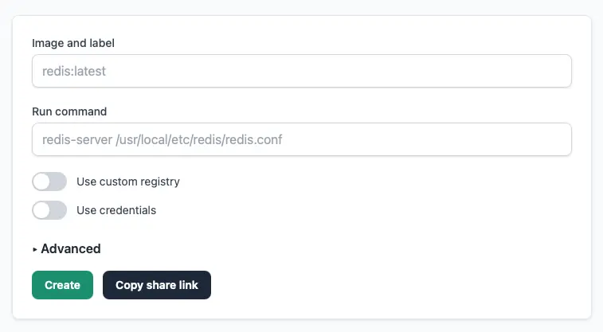Click the "Run command" field caption
The width and height of the screenshot is (603, 332).
pos(69,111)
